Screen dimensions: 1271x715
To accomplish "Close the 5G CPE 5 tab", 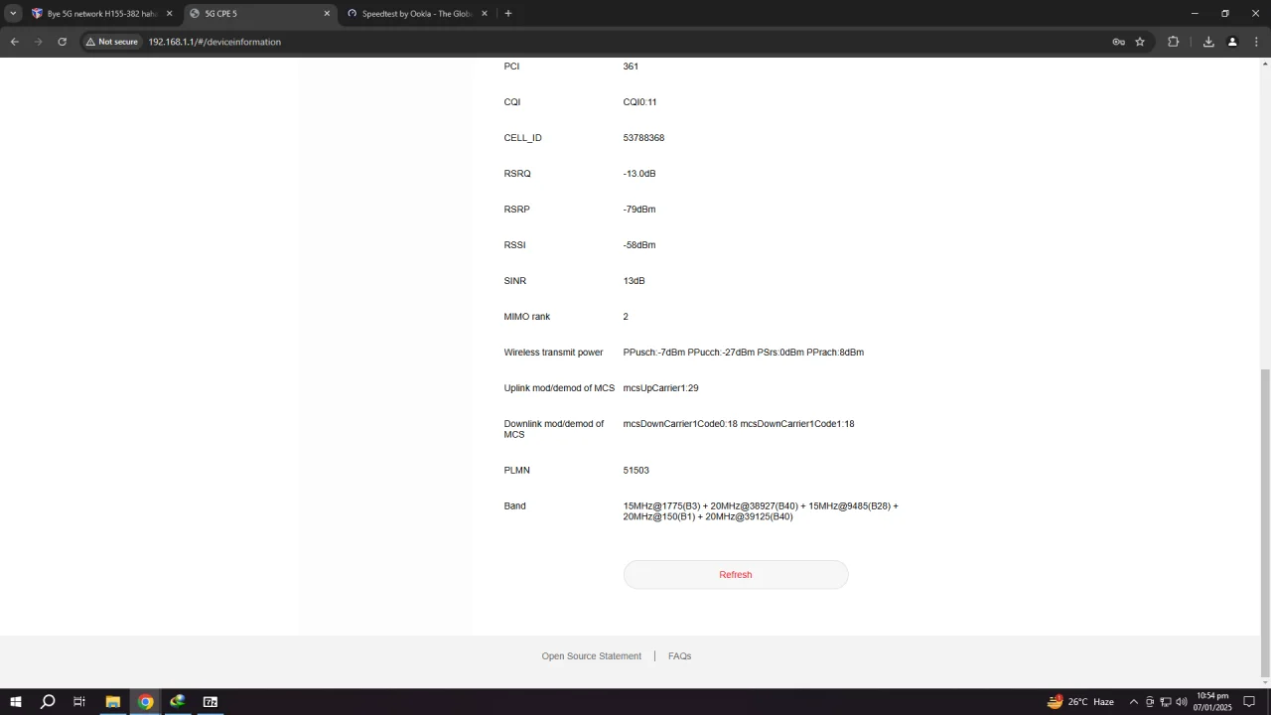I will (x=327, y=14).
